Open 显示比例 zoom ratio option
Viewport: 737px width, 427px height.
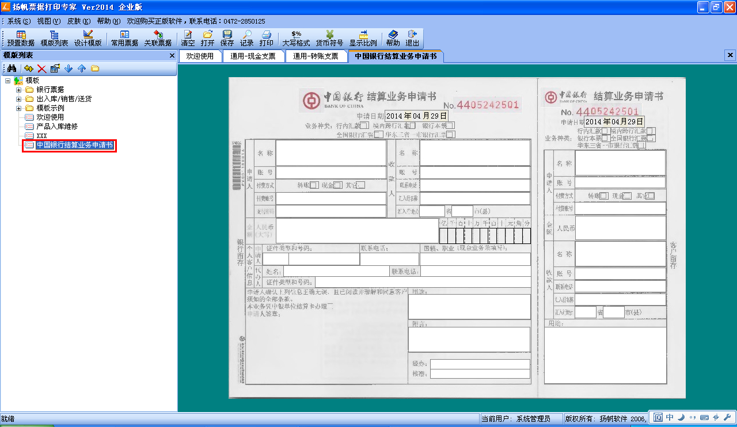pyautogui.click(x=363, y=39)
